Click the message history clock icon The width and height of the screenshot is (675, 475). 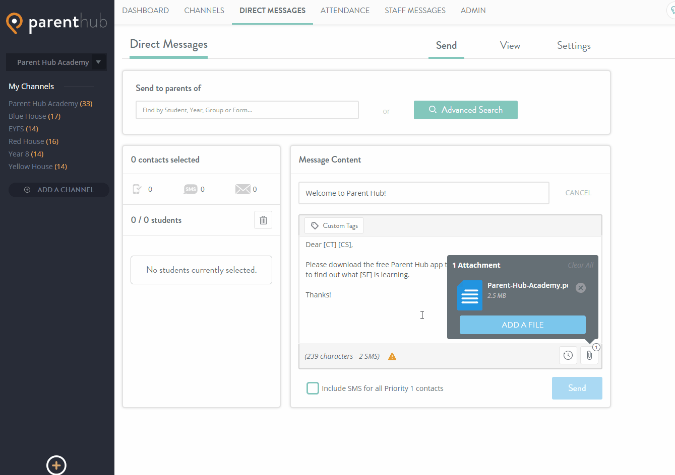568,355
